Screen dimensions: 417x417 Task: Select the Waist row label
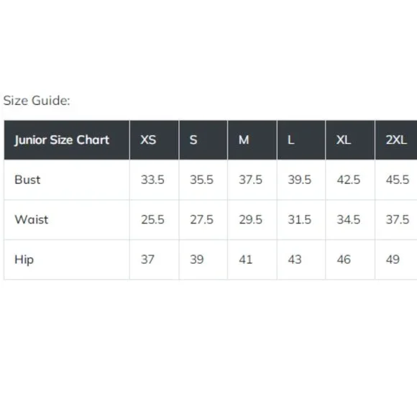point(32,220)
